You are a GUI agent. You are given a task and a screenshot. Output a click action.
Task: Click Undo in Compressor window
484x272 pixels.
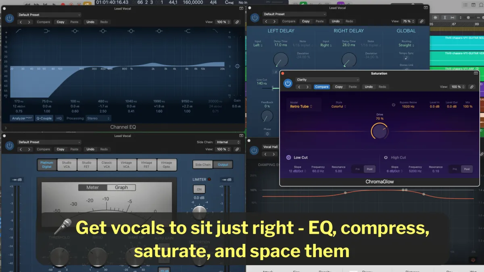pos(90,149)
